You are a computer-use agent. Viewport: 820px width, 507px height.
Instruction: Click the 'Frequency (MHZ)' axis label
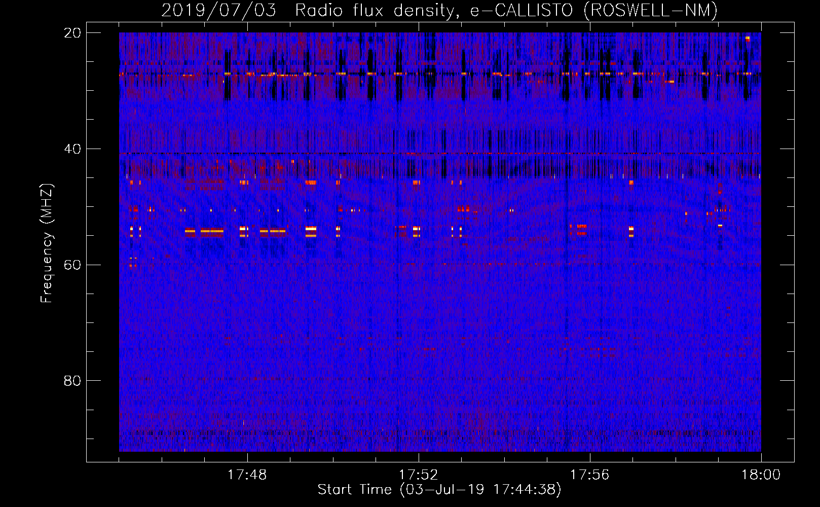[47, 243]
